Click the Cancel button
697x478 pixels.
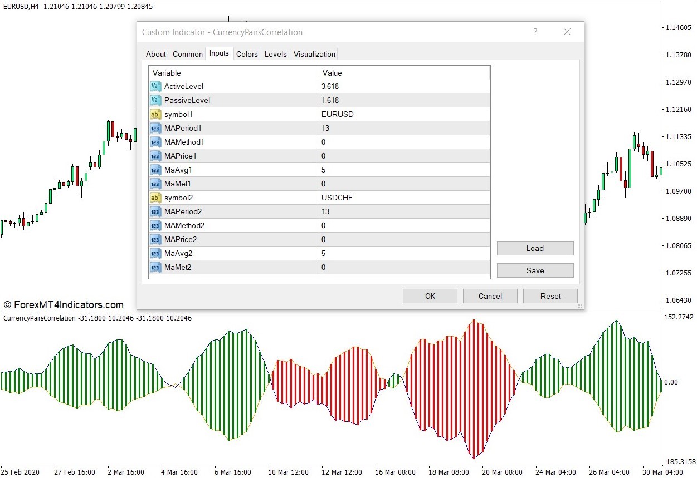click(x=490, y=296)
